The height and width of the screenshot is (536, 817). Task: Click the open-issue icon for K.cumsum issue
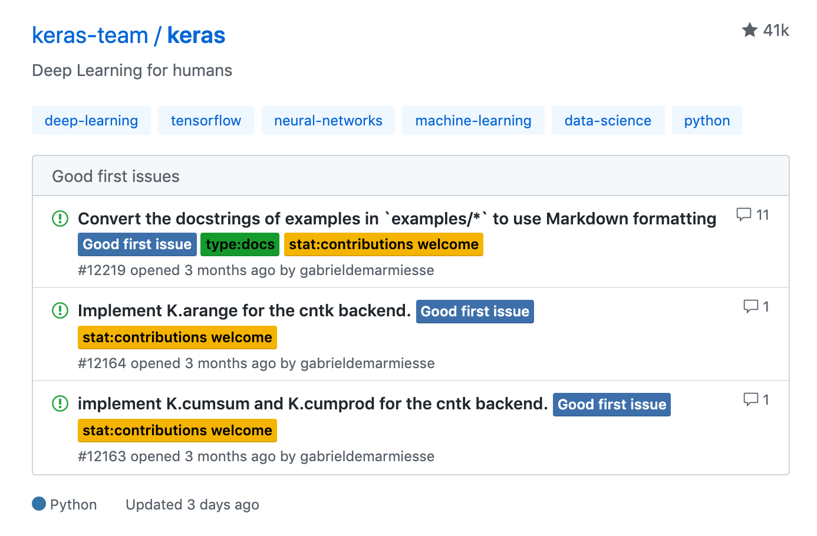pyautogui.click(x=60, y=403)
